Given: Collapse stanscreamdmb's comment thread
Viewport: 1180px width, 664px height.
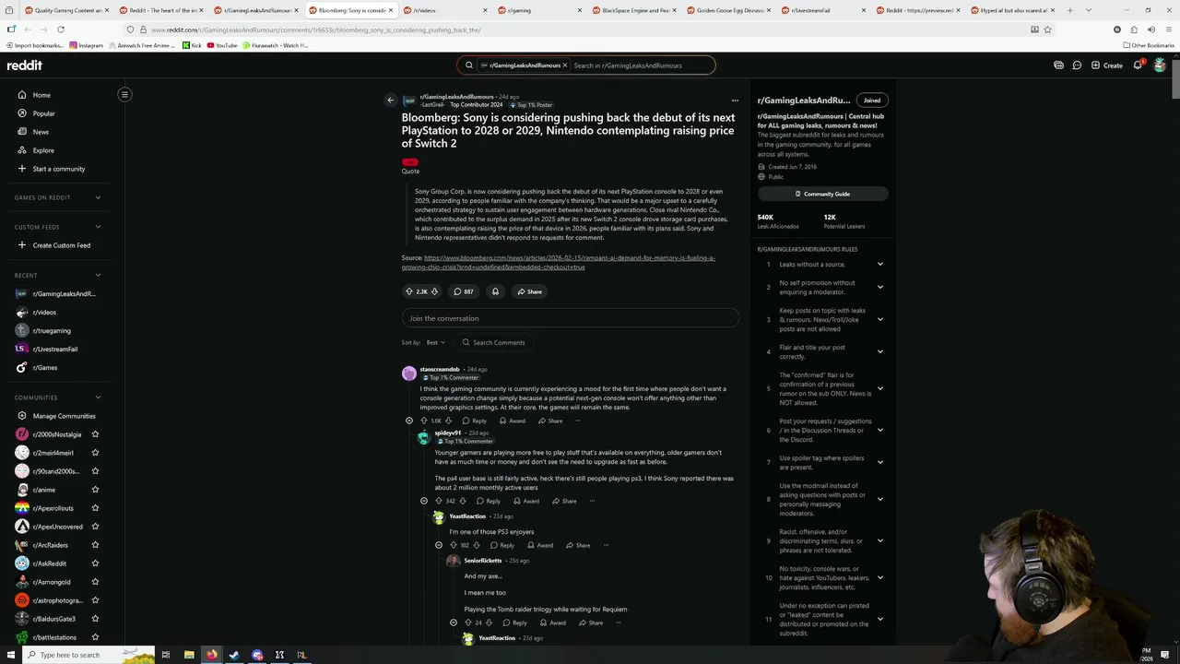Looking at the screenshot, I should point(409,421).
